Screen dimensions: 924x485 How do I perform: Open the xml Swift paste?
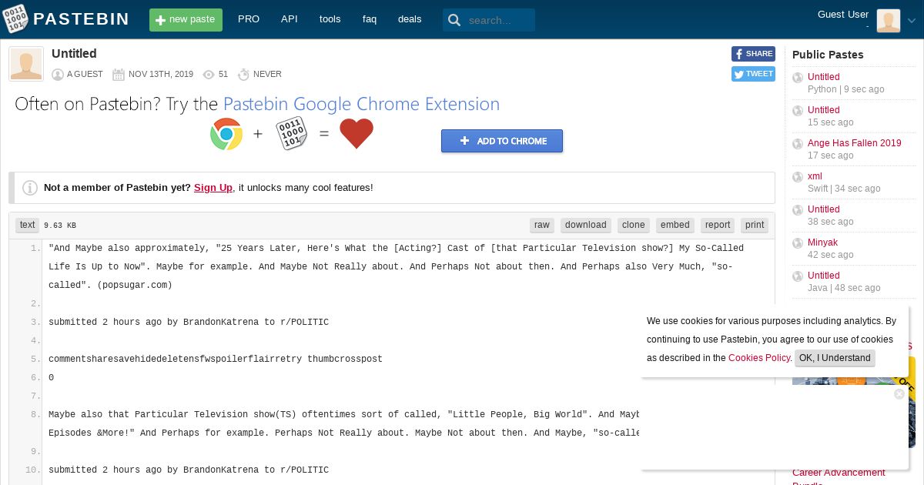tap(815, 176)
